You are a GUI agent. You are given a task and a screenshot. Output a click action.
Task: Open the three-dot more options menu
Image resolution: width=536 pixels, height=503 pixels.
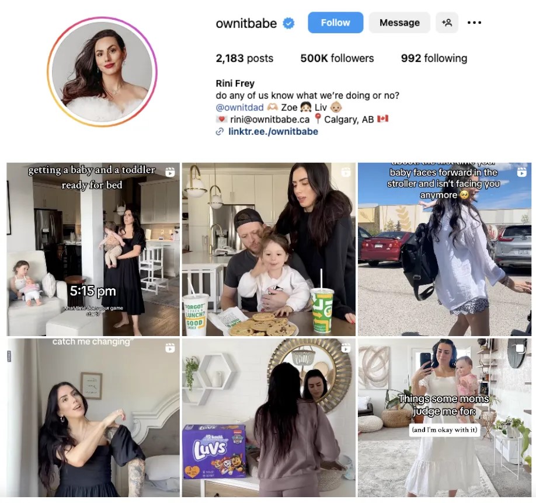click(x=474, y=23)
